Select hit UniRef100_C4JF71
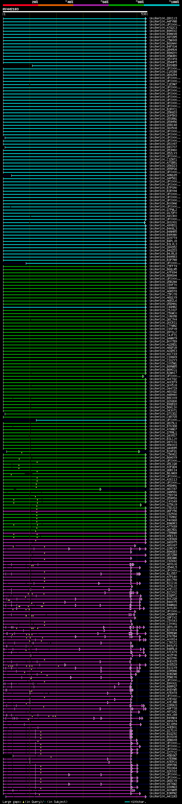The height and width of the screenshot is (804, 182). coord(163,335)
